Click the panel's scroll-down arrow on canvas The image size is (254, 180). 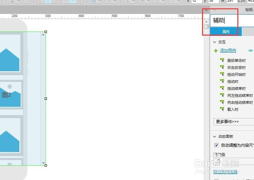(x=43, y=163)
